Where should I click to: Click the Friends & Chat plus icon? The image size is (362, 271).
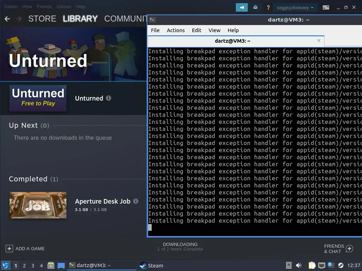(349, 249)
